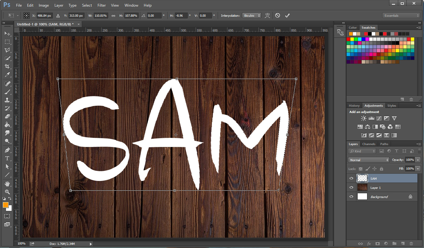Switch to the History tab

[354, 105]
